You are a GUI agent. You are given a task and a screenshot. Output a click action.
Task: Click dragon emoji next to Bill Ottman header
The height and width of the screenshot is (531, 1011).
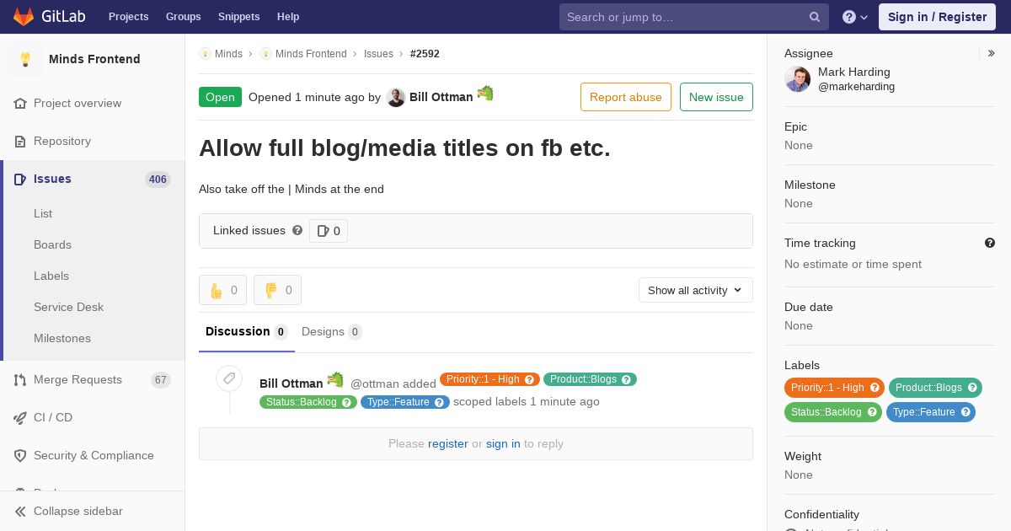pos(485,94)
